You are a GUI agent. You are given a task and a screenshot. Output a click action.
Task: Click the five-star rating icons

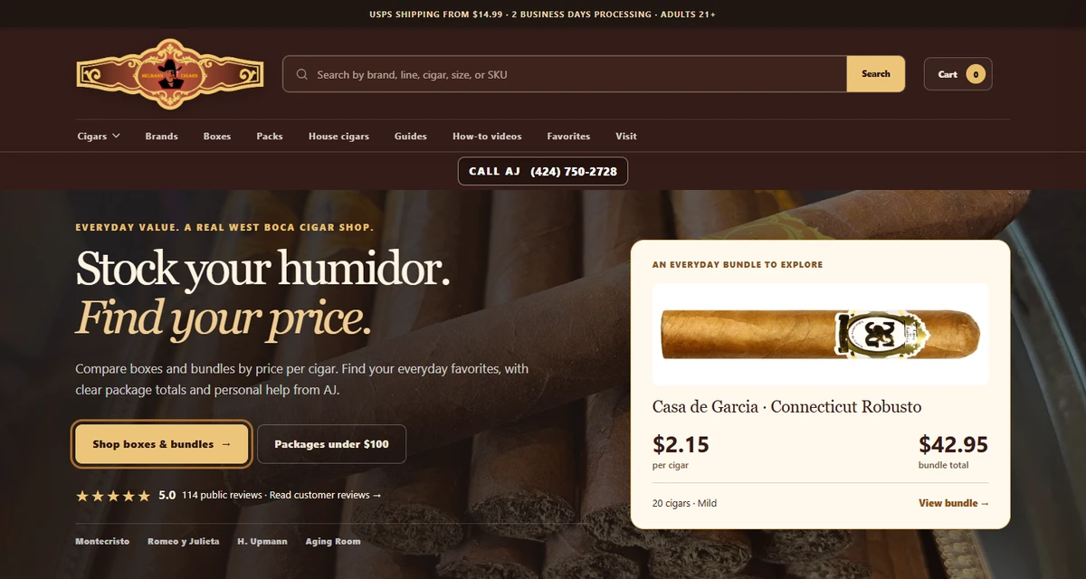(x=113, y=496)
